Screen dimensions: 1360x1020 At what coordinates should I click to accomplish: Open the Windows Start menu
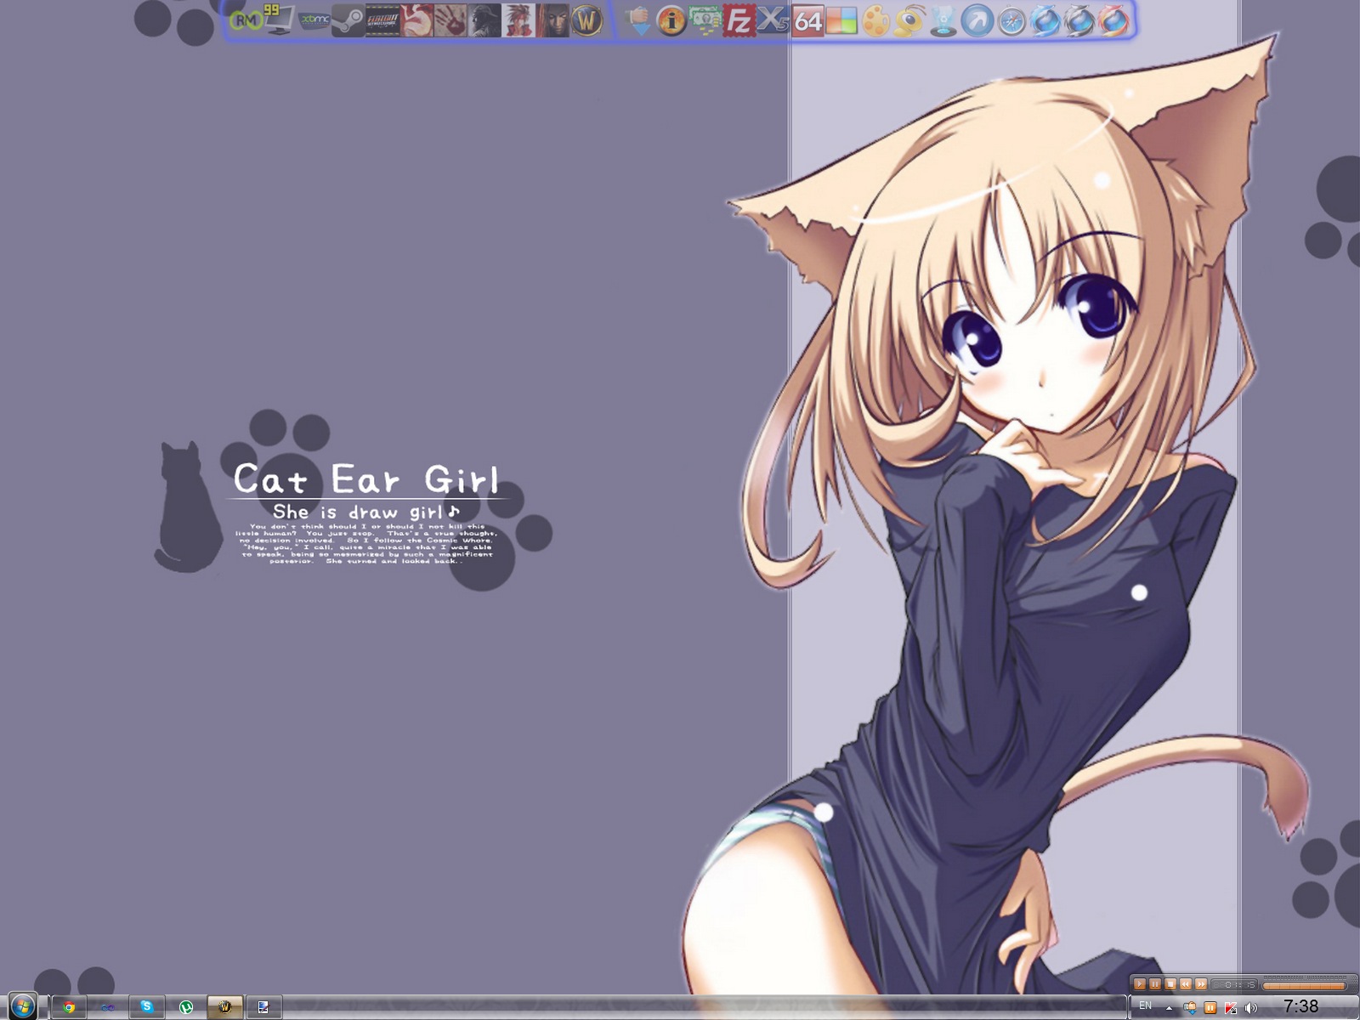(x=22, y=1007)
